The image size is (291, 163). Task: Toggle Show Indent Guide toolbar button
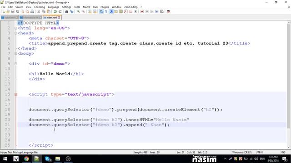pos(111,11)
